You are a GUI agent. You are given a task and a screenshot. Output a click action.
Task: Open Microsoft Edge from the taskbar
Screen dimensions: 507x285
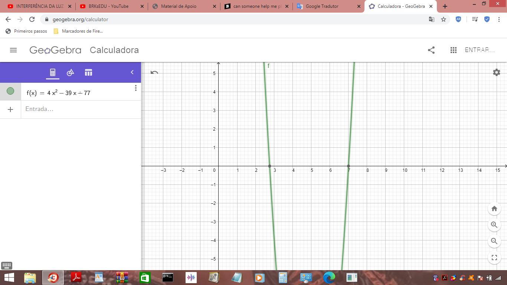[329, 278]
